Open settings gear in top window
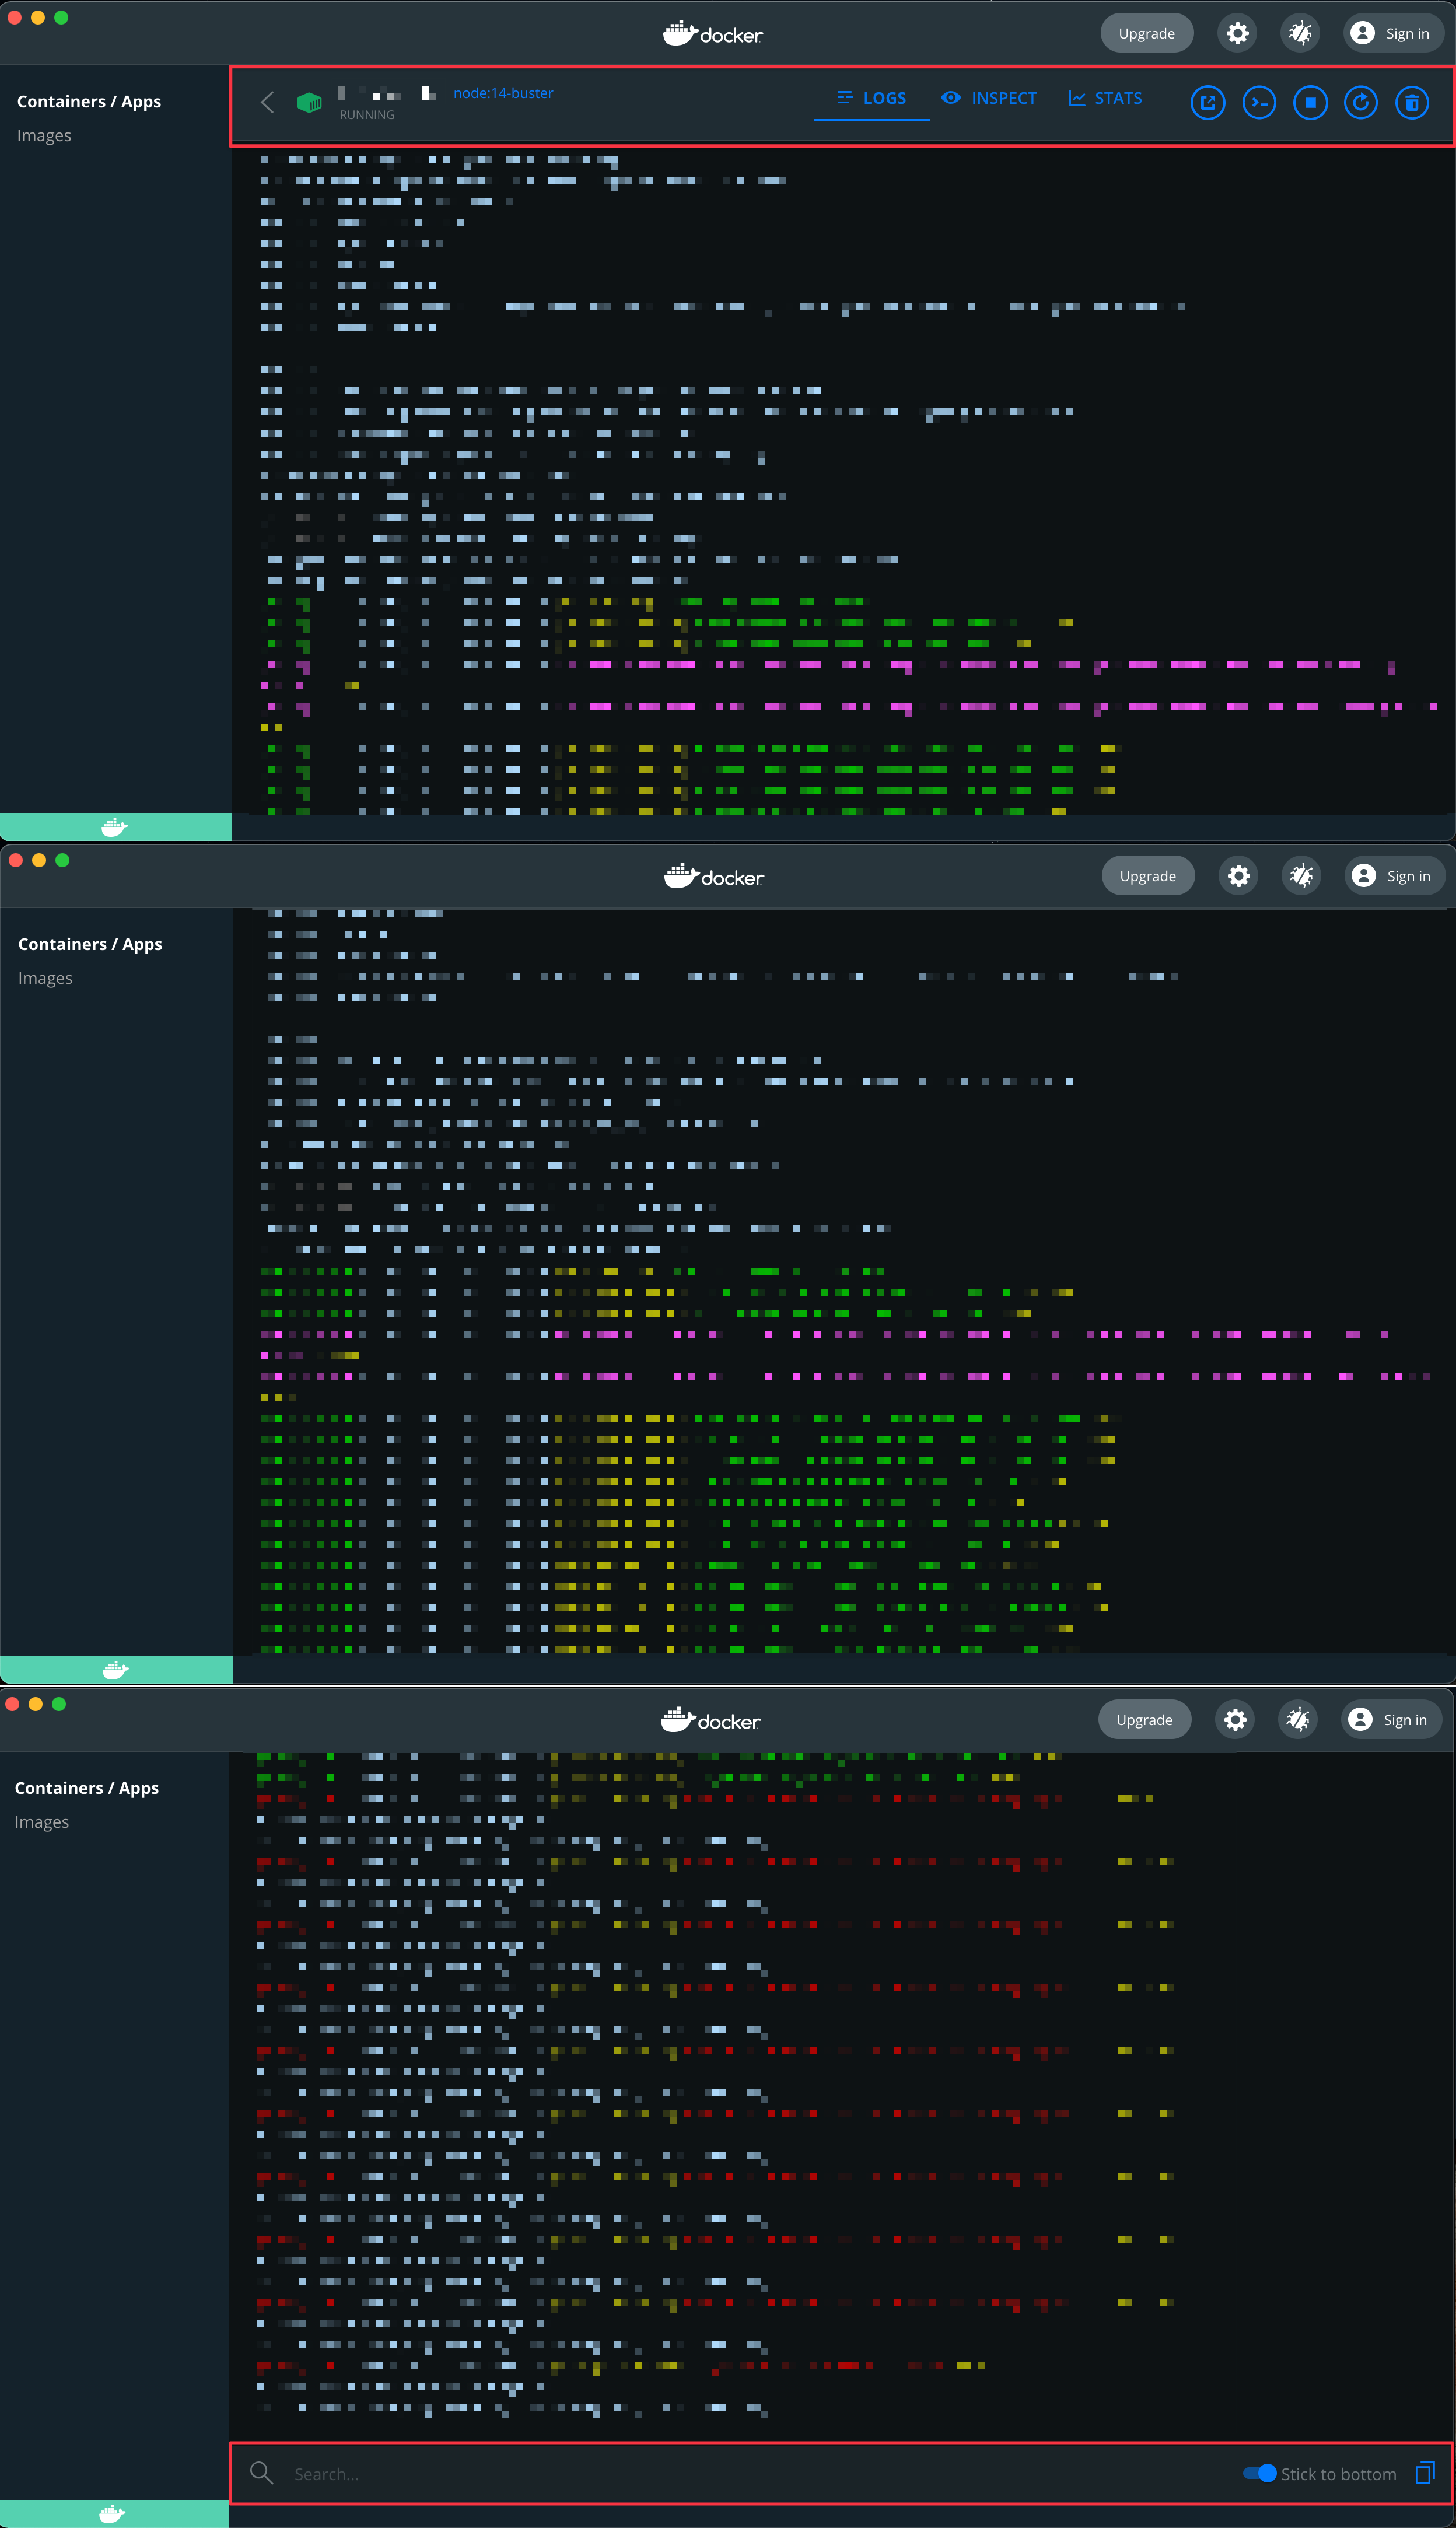 click(x=1237, y=34)
